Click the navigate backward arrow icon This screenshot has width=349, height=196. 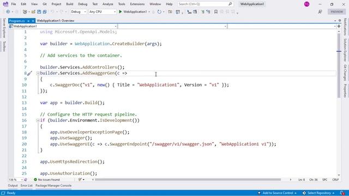(8, 12)
